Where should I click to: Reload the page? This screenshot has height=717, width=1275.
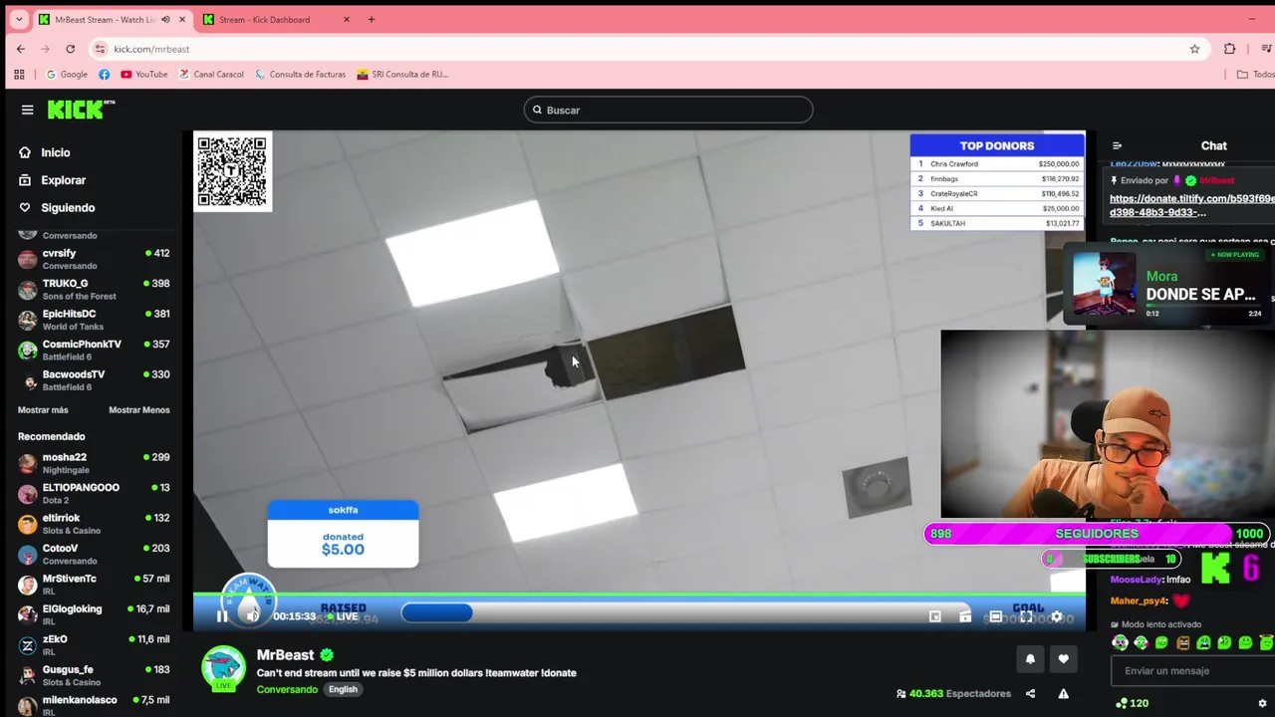tap(70, 49)
